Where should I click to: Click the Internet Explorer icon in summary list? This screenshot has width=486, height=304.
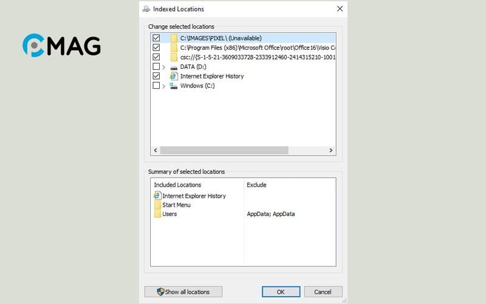pos(157,196)
